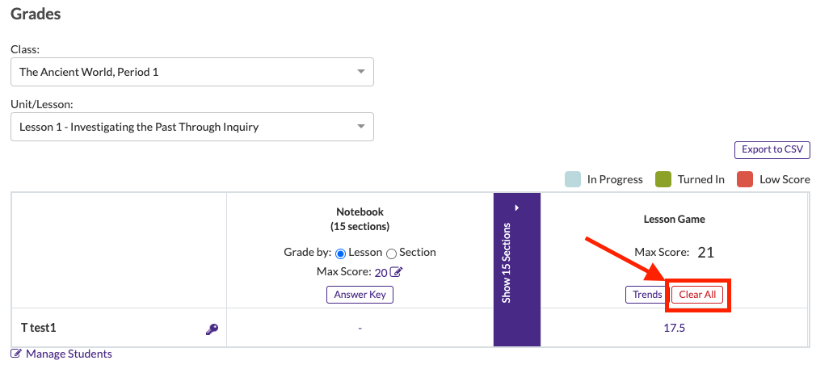The image size is (833, 373).
Task: Click the Notebook max score value 20
Action: click(381, 272)
